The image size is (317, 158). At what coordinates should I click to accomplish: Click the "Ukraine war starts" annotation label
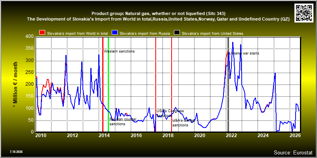tap(244, 53)
